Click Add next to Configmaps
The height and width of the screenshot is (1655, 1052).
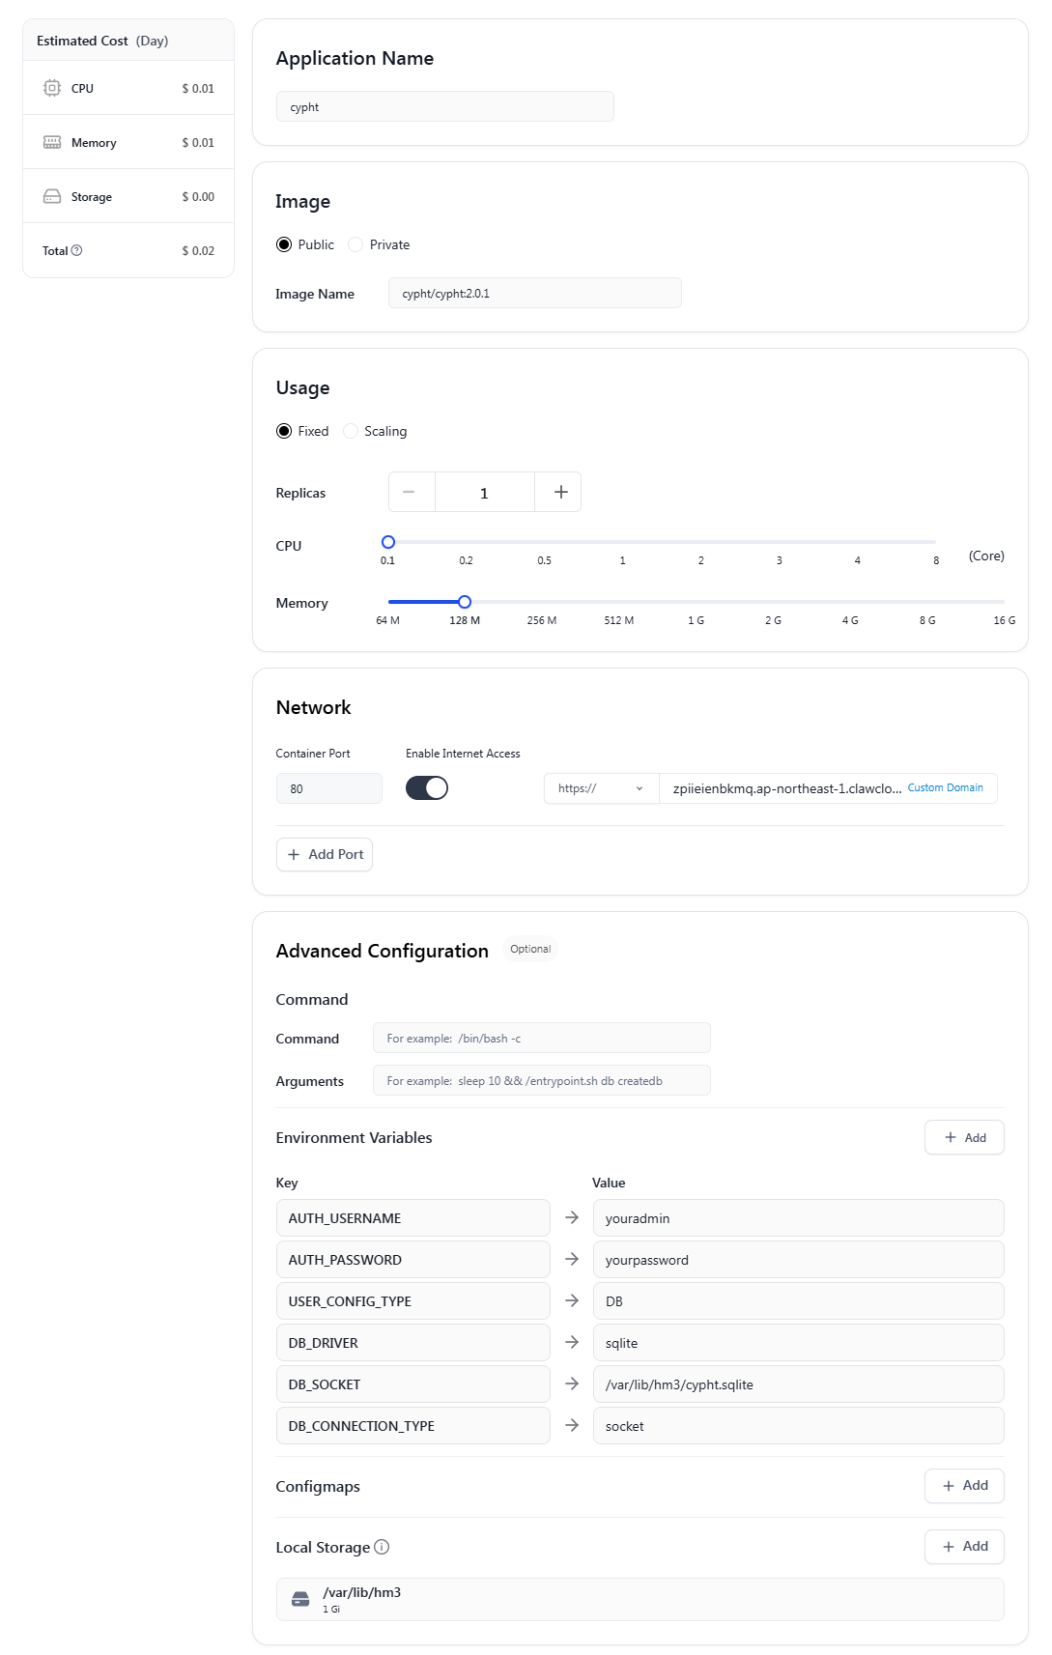964,1485
